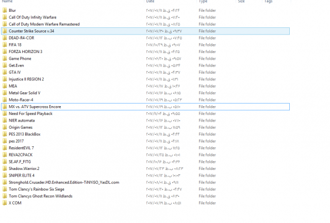Screen dimensions: 330x223
Task: Click the Modern Warfare Remastered folder icon
Action: pyautogui.click(x=5, y=24)
